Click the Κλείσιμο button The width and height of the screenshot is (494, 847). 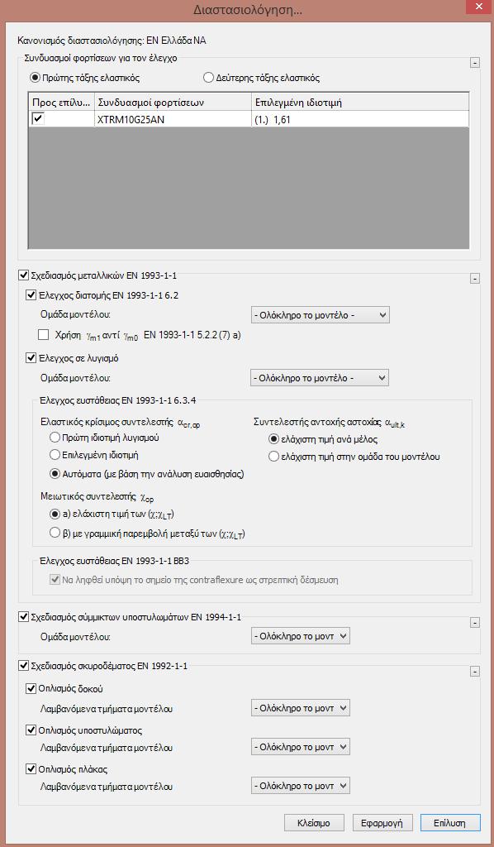(314, 823)
